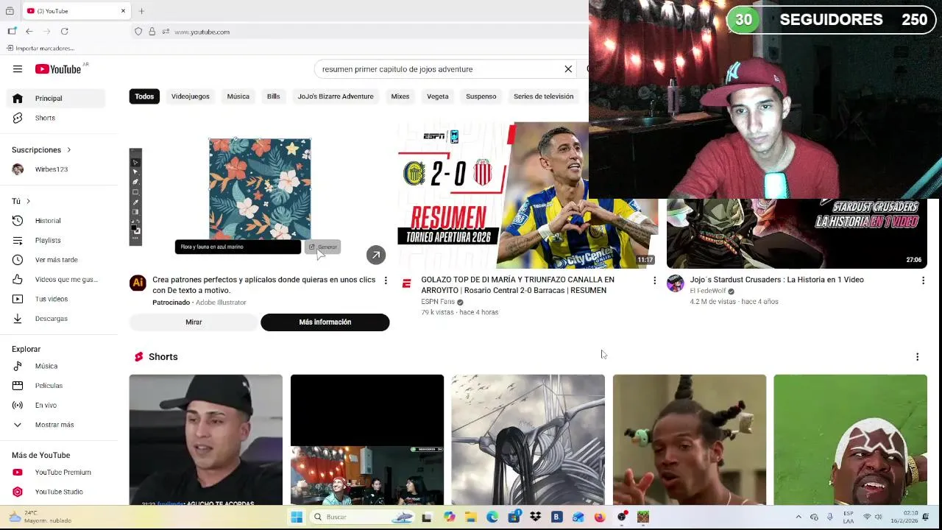Image resolution: width=942 pixels, height=530 pixels.
Task: Click browser back arrow
Action: (x=29, y=31)
